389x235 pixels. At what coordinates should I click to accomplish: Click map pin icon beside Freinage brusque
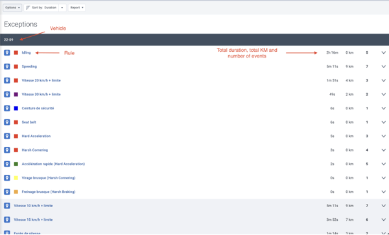click(x=7, y=192)
